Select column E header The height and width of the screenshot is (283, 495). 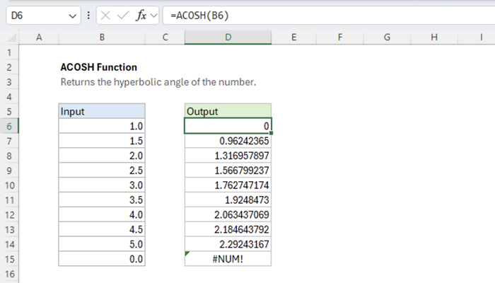pos(293,37)
